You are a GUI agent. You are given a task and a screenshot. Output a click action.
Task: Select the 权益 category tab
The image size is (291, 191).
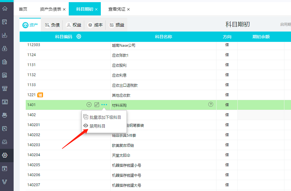[74, 25]
